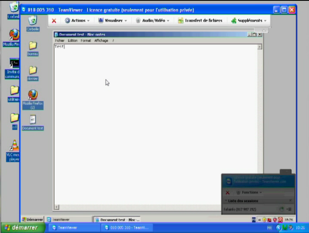
Task: Open the Format menu in Bloc-notes
Action: point(86,41)
